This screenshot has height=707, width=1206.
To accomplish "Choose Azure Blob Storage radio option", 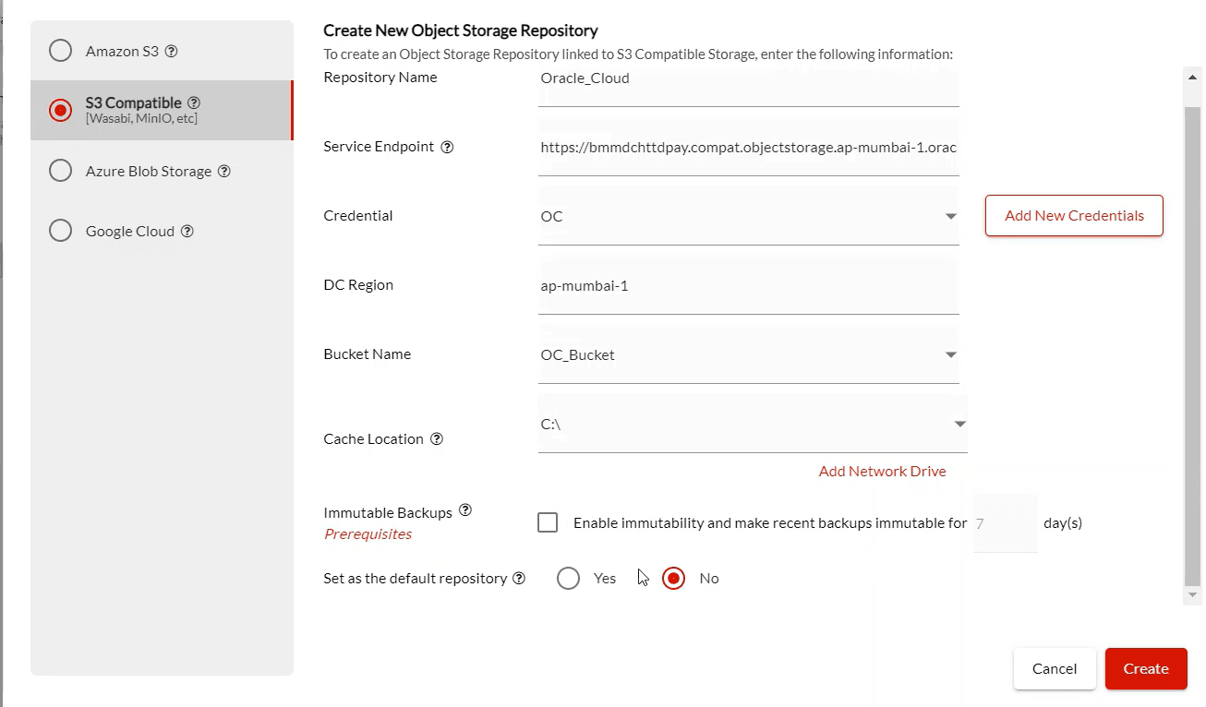I will [61, 171].
